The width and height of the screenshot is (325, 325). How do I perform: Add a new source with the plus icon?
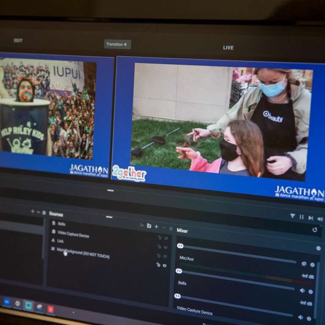(156, 226)
